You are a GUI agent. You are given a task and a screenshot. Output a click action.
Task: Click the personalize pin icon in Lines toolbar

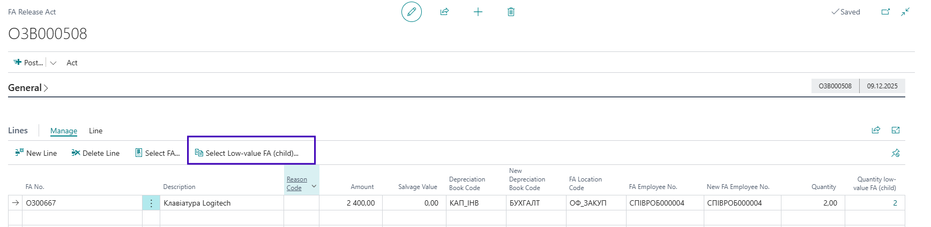[895, 153]
